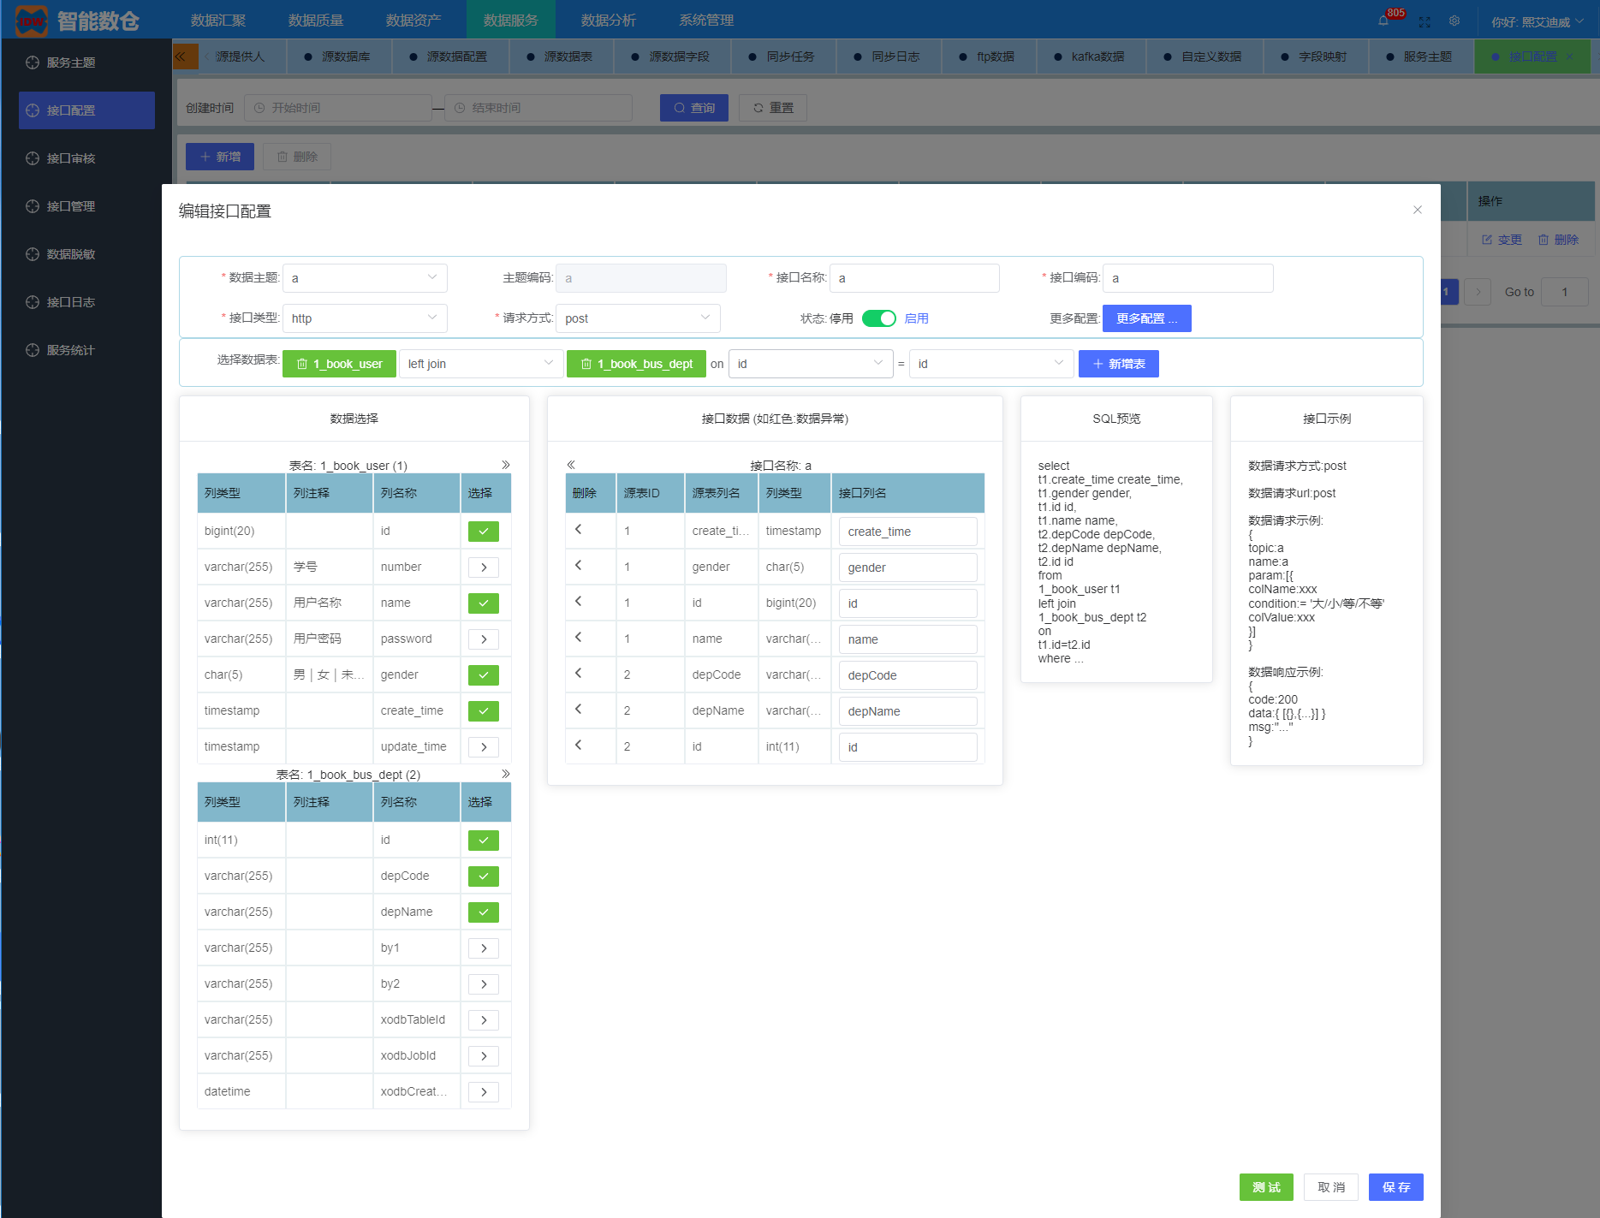Viewport: 1600px width, 1218px height.
Task: Click the 保存 save button
Action: [x=1396, y=1187]
